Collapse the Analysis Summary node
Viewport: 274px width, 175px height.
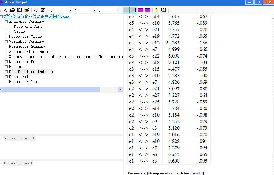(6, 22)
